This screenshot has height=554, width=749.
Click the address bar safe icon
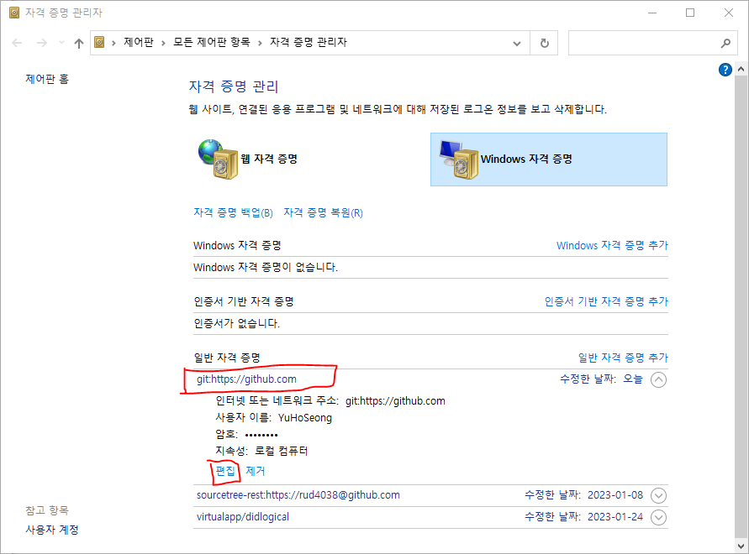tap(99, 43)
